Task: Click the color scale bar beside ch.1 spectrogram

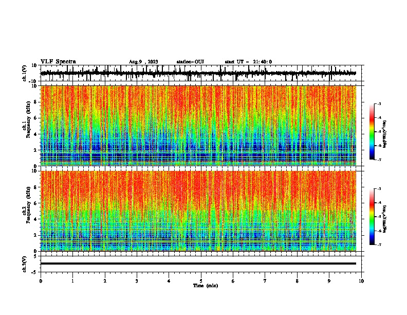Action: coord(372,132)
